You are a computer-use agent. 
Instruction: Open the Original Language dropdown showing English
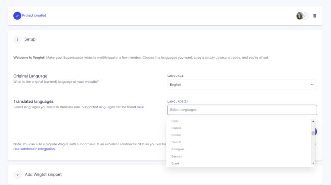(x=242, y=85)
